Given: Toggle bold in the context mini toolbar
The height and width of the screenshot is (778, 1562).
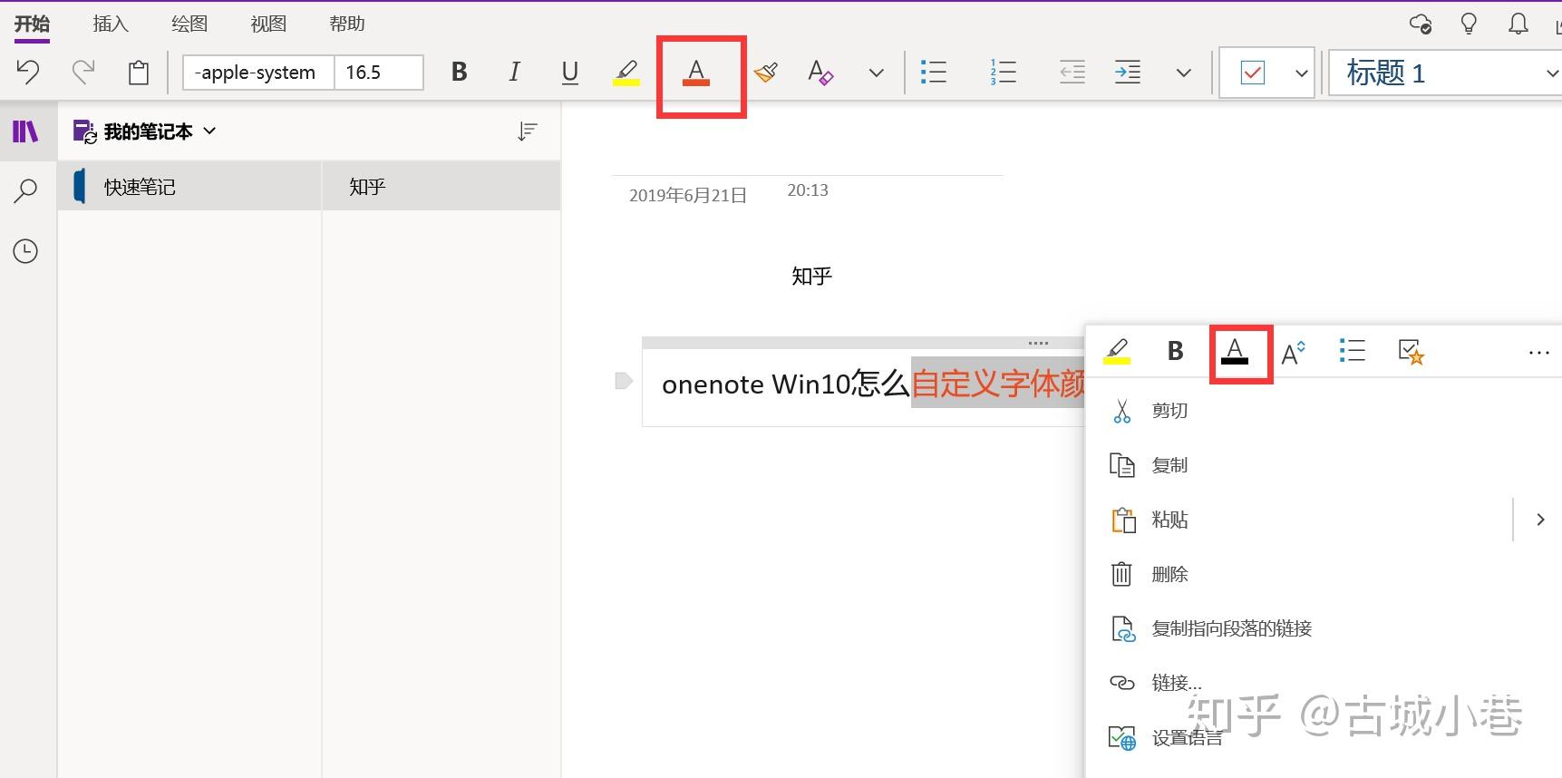Looking at the screenshot, I should 1175,351.
